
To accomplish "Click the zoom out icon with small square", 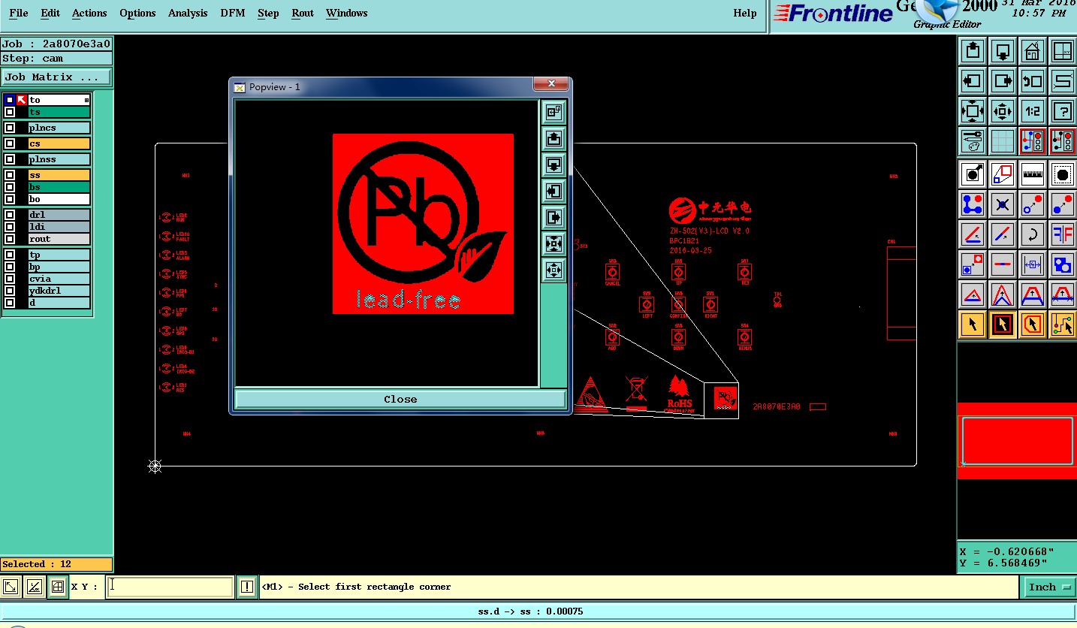I will coord(1003,111).
